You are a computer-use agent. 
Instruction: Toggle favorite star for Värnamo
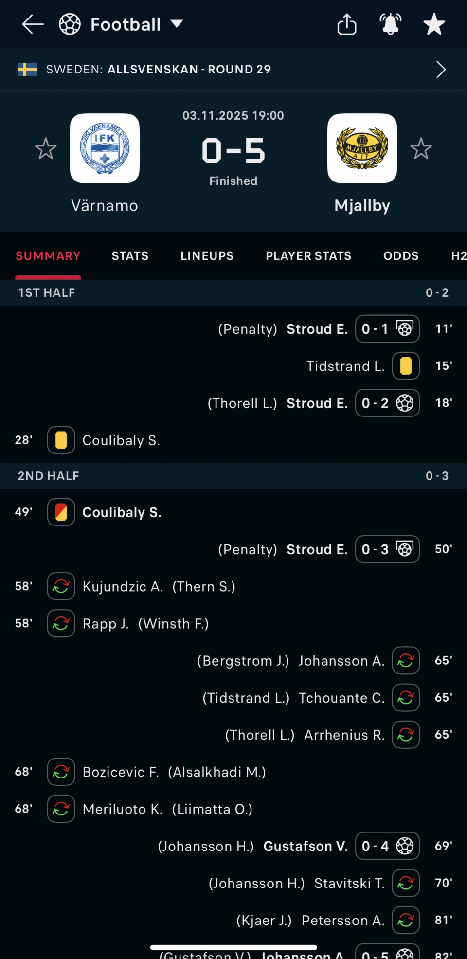pos(46,149)
